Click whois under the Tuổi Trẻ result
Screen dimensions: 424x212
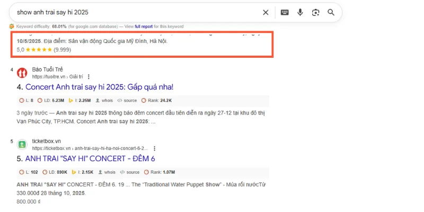tap(106, 100)
